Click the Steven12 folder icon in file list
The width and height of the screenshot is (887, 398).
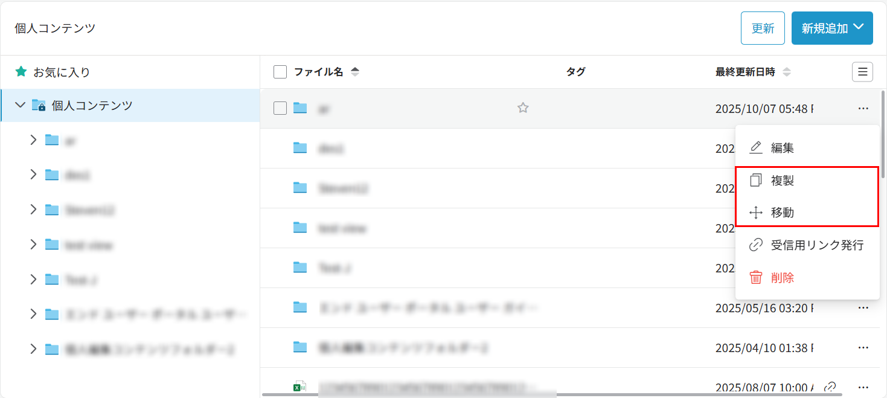pos(300,188)
